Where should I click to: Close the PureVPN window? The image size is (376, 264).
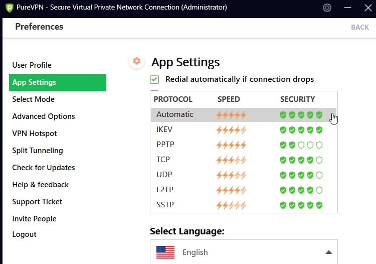point(368,8)
